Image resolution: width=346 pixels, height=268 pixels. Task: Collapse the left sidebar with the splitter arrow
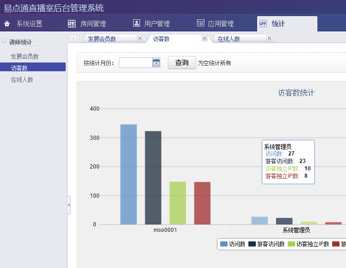[68, 205]
